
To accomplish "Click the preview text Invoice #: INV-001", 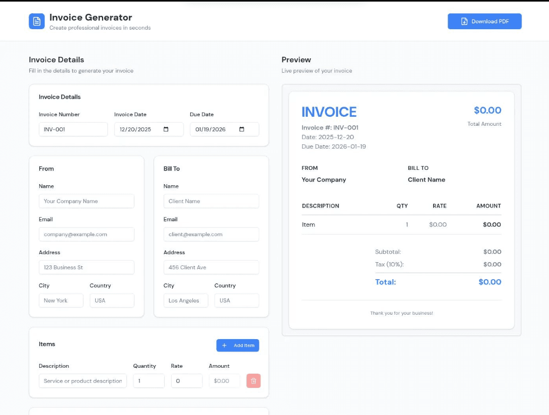I will [330, 127].
